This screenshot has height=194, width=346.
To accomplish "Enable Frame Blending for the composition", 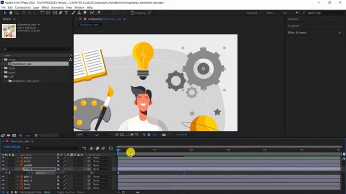I will (97, 148).
